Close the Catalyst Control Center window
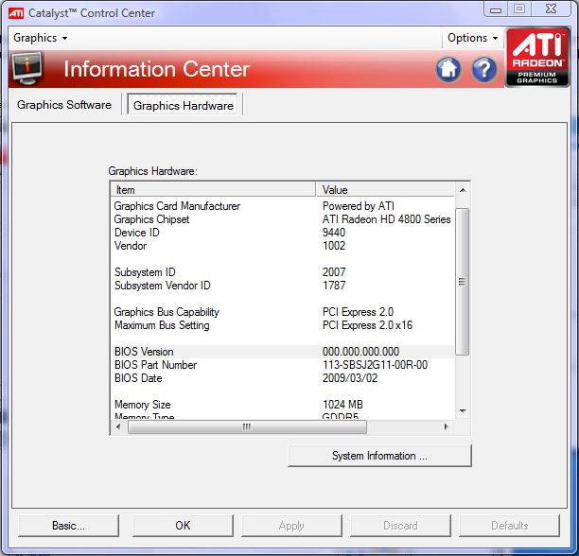The height and width of the screenshot is (556, 579). coord(551,9)
